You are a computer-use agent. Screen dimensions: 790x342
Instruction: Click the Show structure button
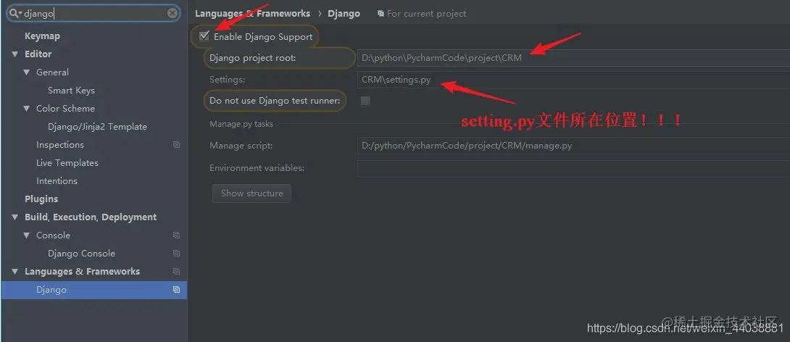252,193
